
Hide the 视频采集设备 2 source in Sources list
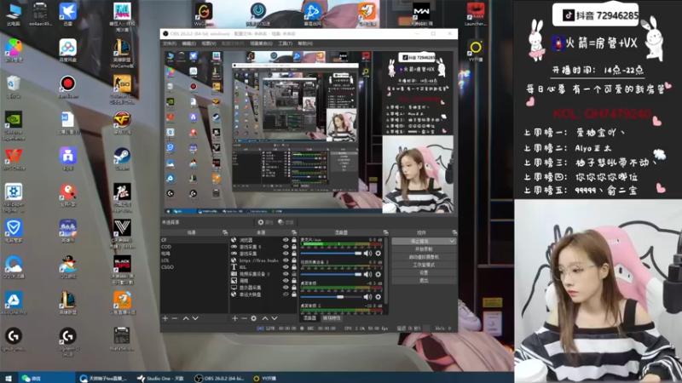pos(286,274)
